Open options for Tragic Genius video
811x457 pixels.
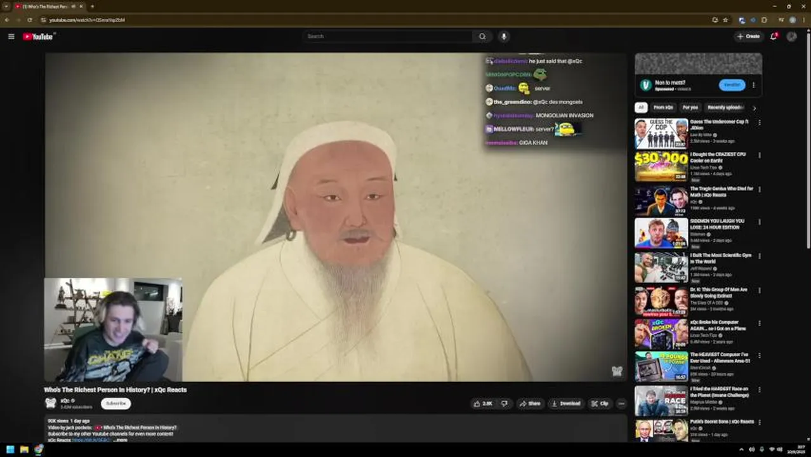(x=759, y=189)
